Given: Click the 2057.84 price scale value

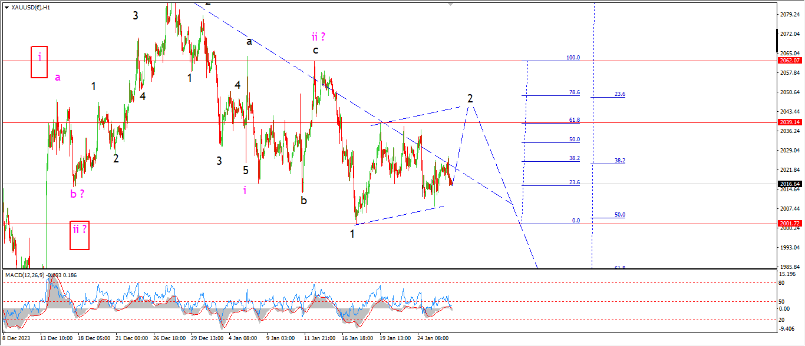Looking at the screenshot, I should tap(789, 72).
